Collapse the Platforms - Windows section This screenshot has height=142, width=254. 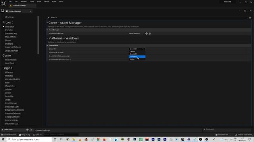[47, 38]
